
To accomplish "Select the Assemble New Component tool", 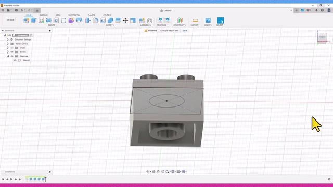I will click(142, 20).
